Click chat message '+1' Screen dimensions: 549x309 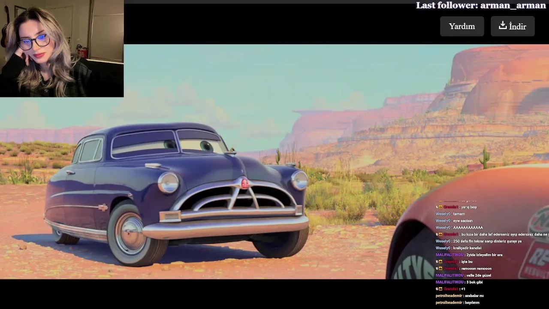coord(463,289)
